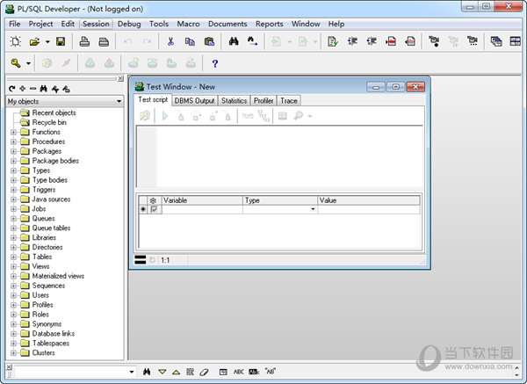Click the Print icon in the toolbar
Image resolution: width=527 pixels, height=384 pixels.
pyautogui.click(x=84, y=41)
